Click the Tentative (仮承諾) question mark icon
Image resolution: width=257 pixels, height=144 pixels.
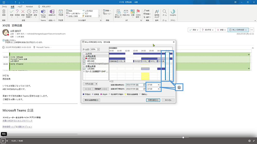coord(17,12)
